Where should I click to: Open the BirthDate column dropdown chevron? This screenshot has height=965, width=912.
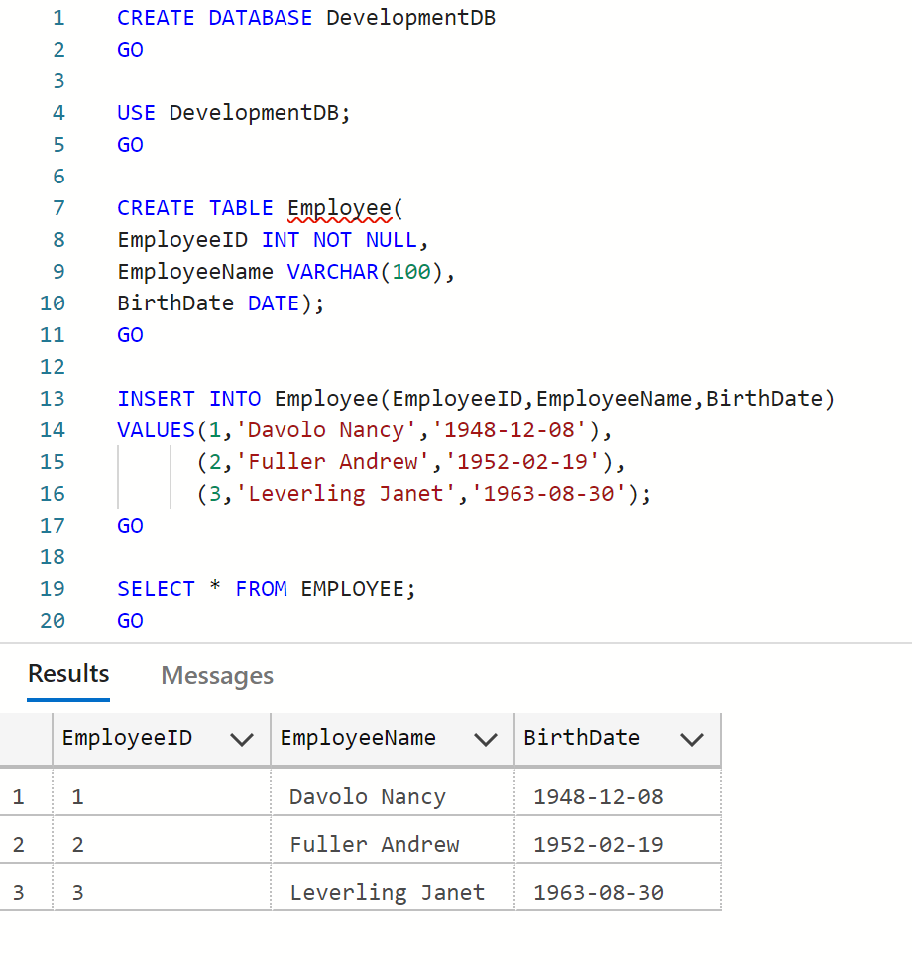point(692,739)
